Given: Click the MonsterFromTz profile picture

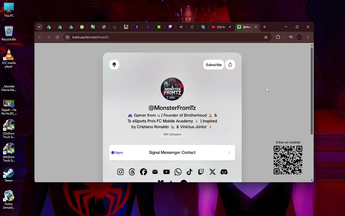Looking at the screenshot, I should click(172, 89).
